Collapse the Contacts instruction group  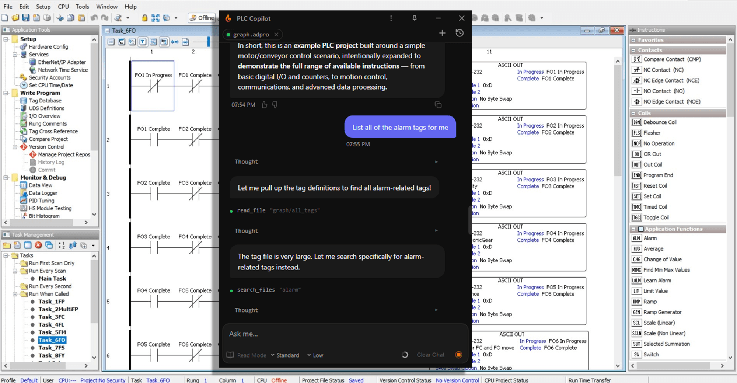click(633, 50)
